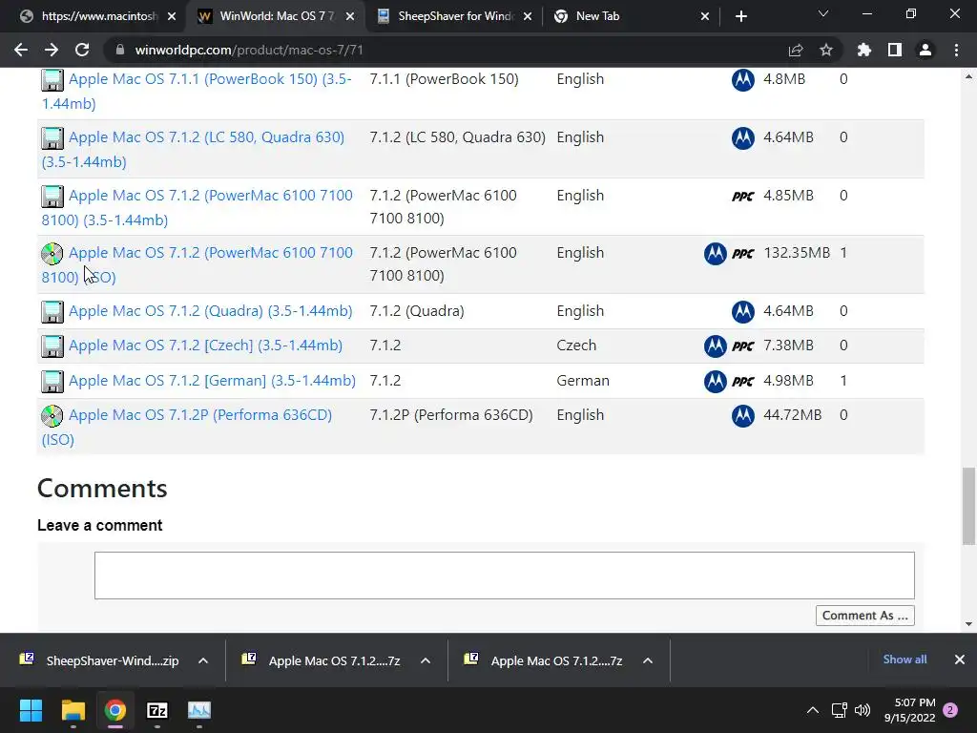Click the Comment As ... button
This screenshot has height=733, width=977.
(864, 616)
